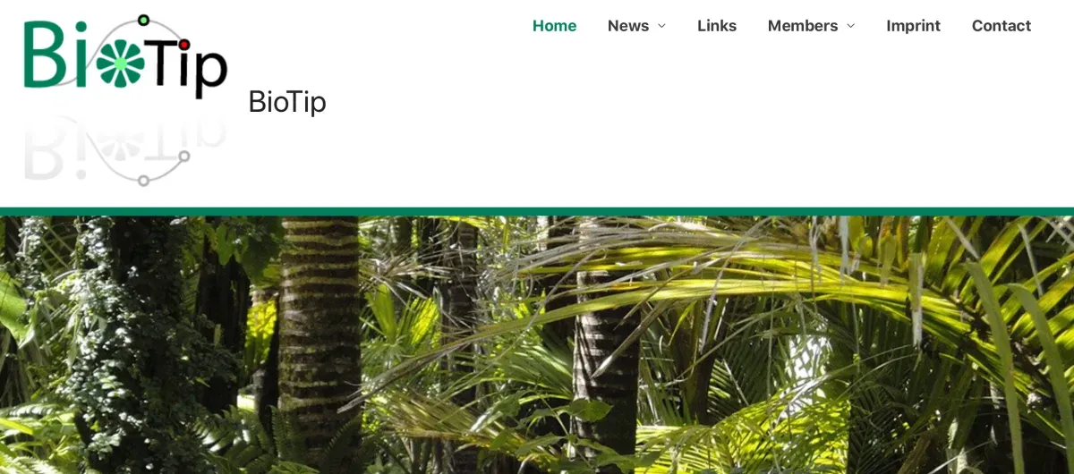Click the gray circle node at the reflection's lowest point

pos(143,181)
